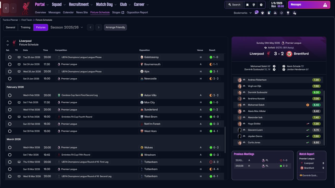This screenshot has height=188, width=335.
Task: Select the Bournemouth fixture radio button
Action: (10, 64)
